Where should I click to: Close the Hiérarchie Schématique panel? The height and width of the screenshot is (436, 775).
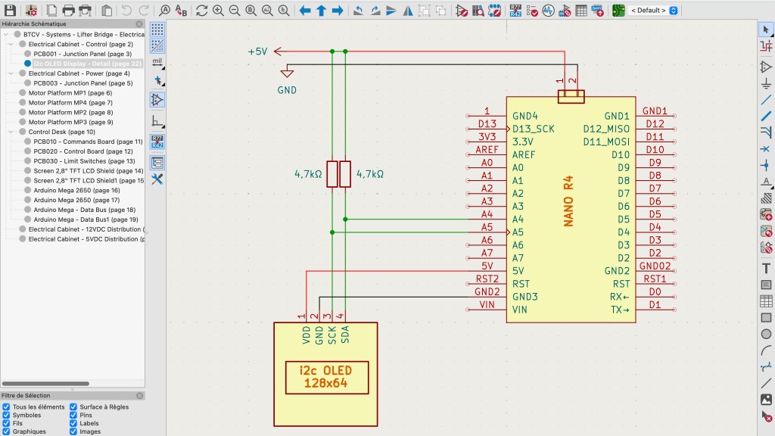pyautogui.click(x=139, y=23)
